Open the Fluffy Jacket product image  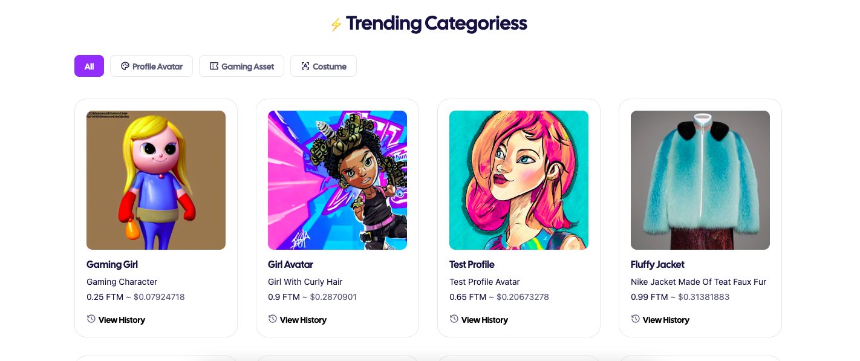[700, 180]
